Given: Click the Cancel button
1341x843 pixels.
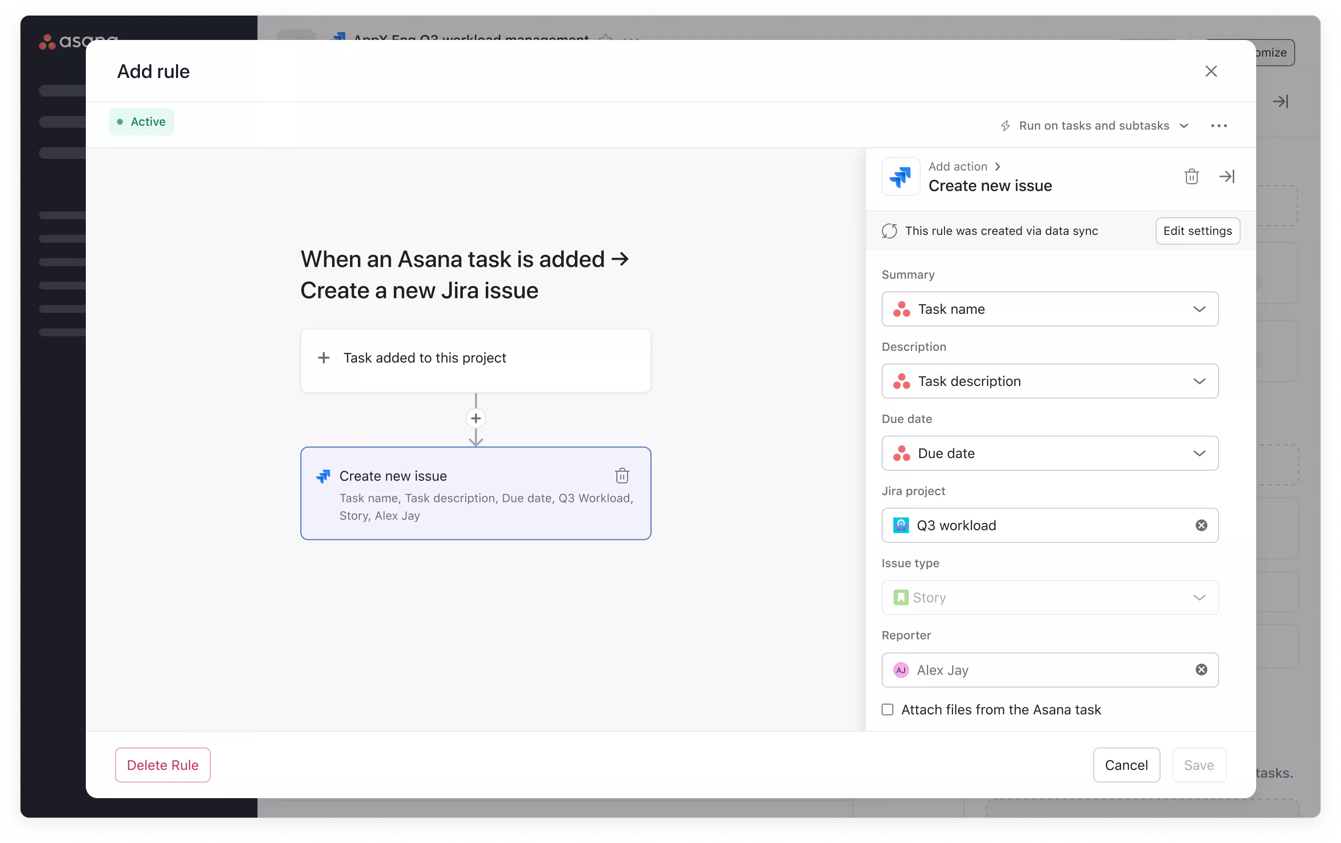Looking at the screenshot, I should tap(1125, 765).
